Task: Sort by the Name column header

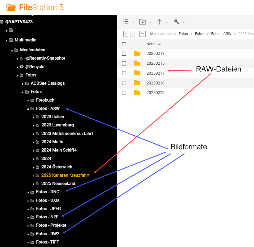Action: (151, 44)
